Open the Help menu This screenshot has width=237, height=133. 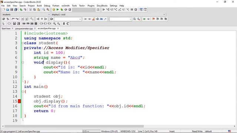[x=122, y=6]
